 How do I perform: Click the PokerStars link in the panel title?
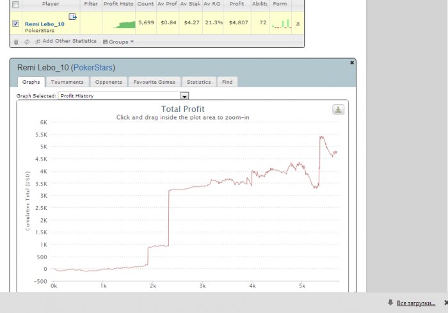pyautogui.click(x=93, y=68)
